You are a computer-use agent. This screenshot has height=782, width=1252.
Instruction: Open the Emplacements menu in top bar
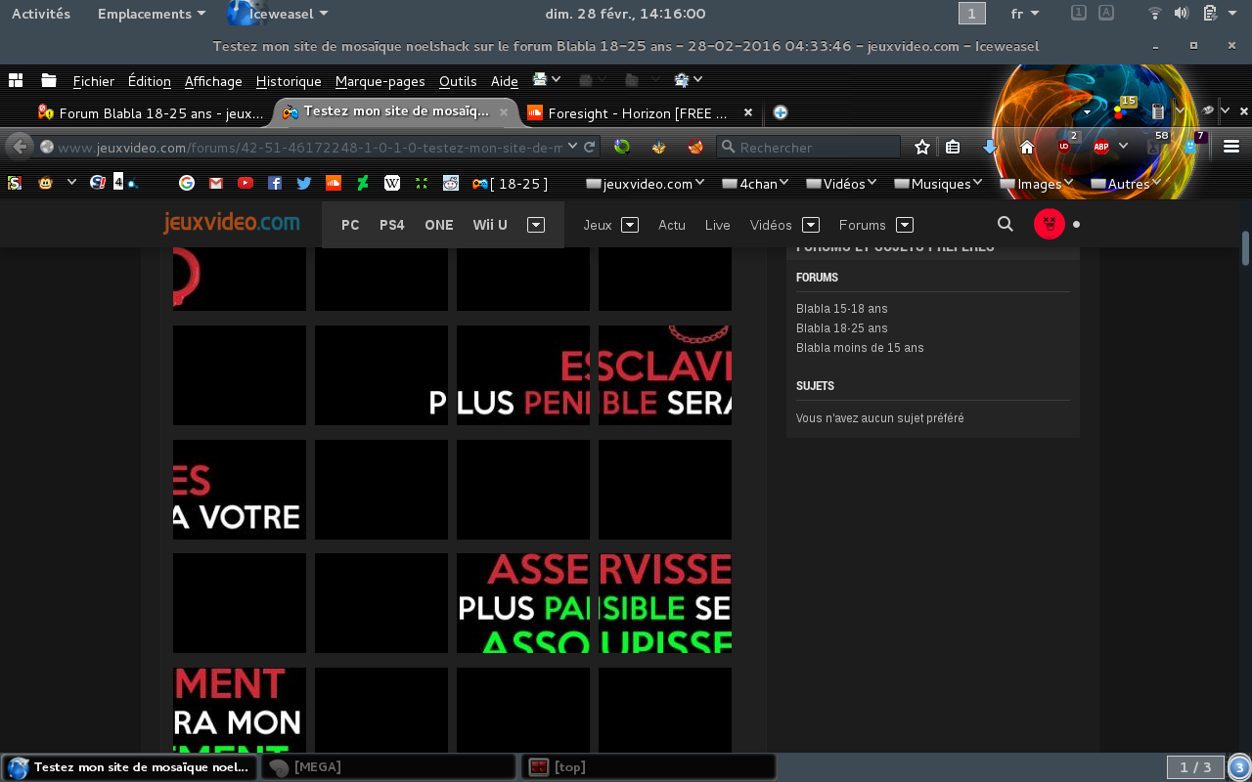(x=152, y=14)
